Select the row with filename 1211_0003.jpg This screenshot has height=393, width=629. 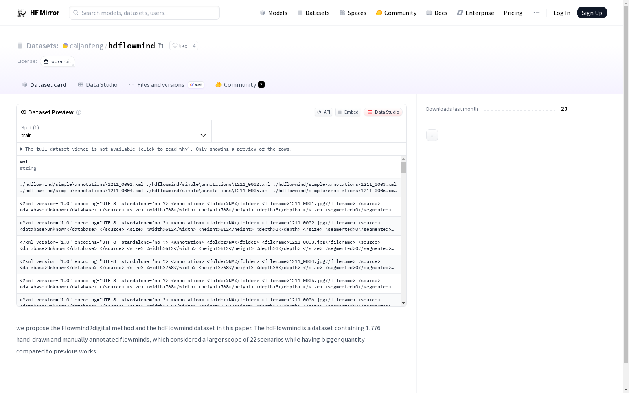(208, 245)
